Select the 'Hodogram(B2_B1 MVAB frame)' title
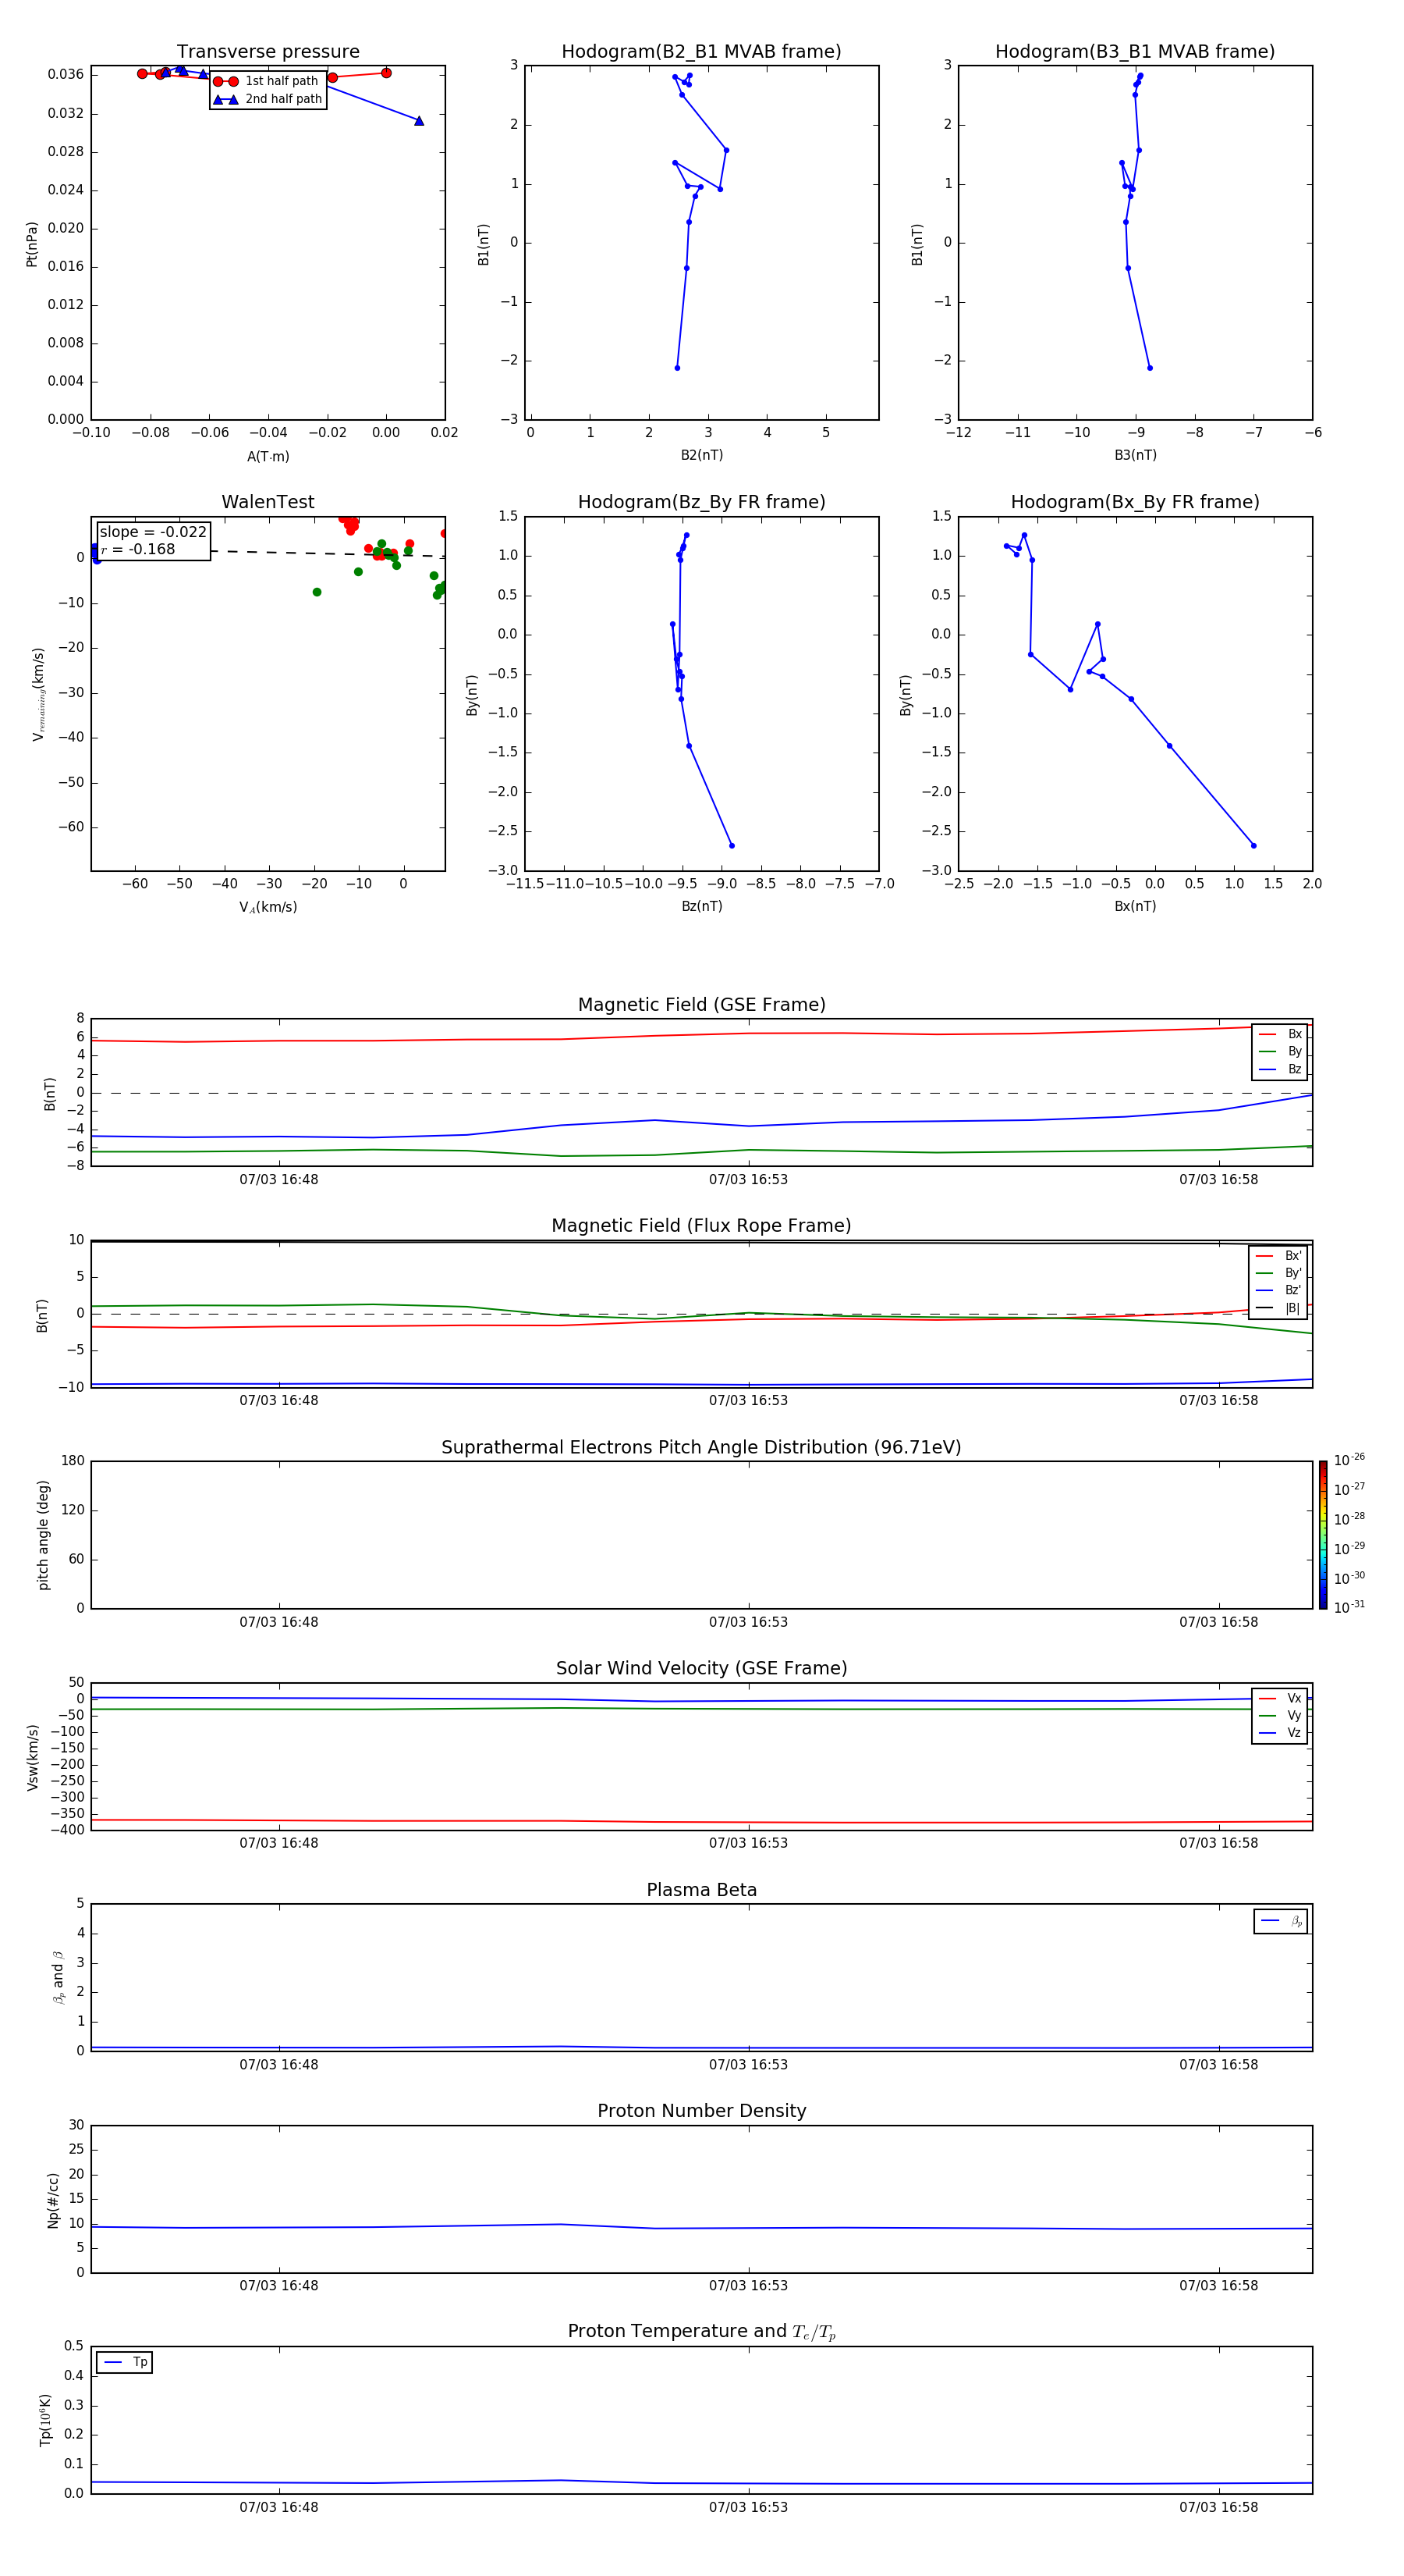This screenshot has height=2576, width=1404. click(701, 52)
